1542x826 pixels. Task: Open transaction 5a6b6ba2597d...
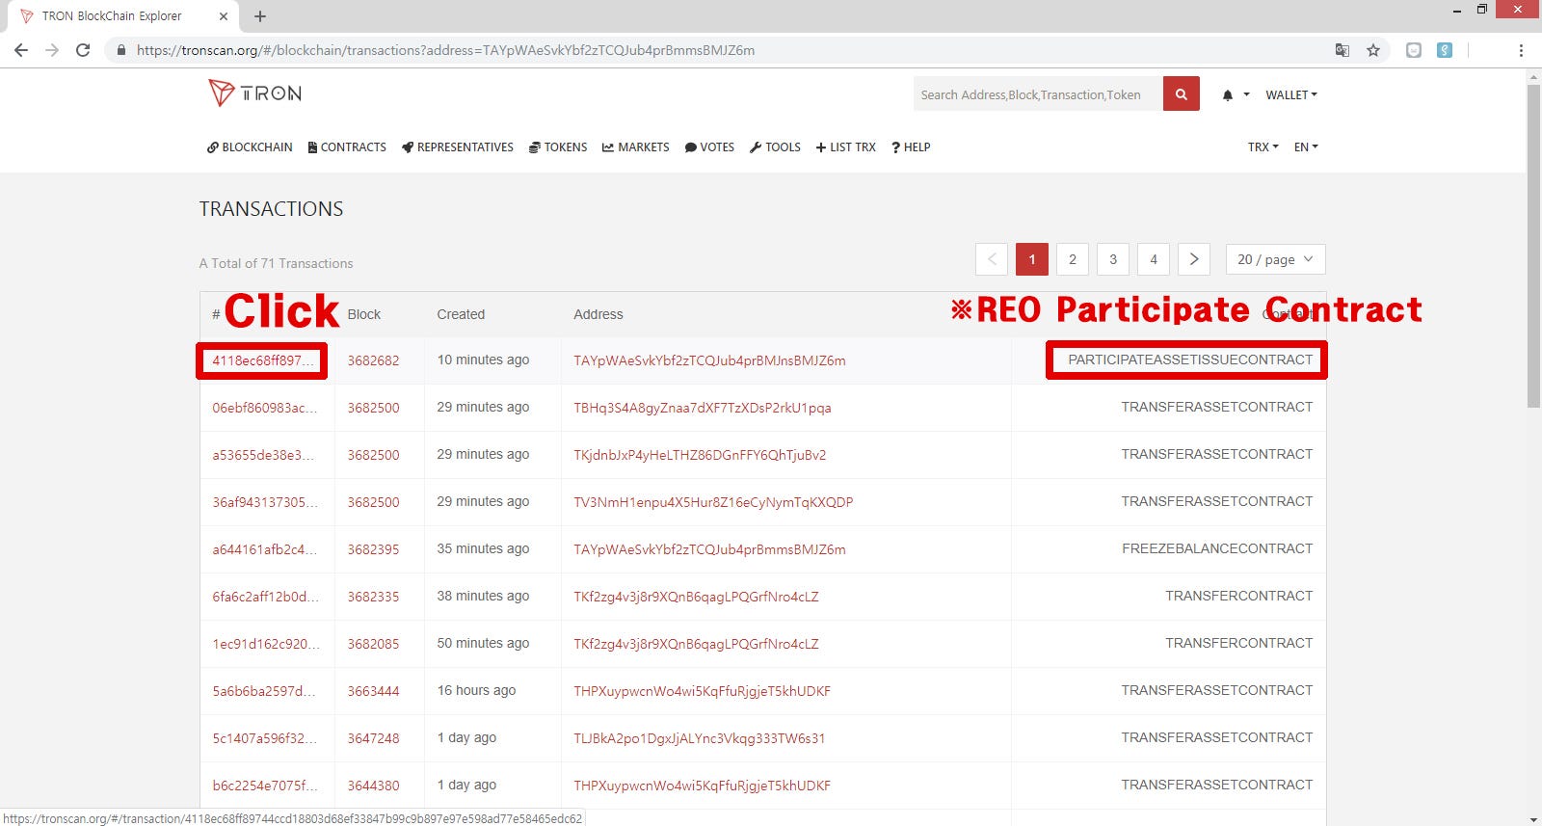click(x=264, y=691)
